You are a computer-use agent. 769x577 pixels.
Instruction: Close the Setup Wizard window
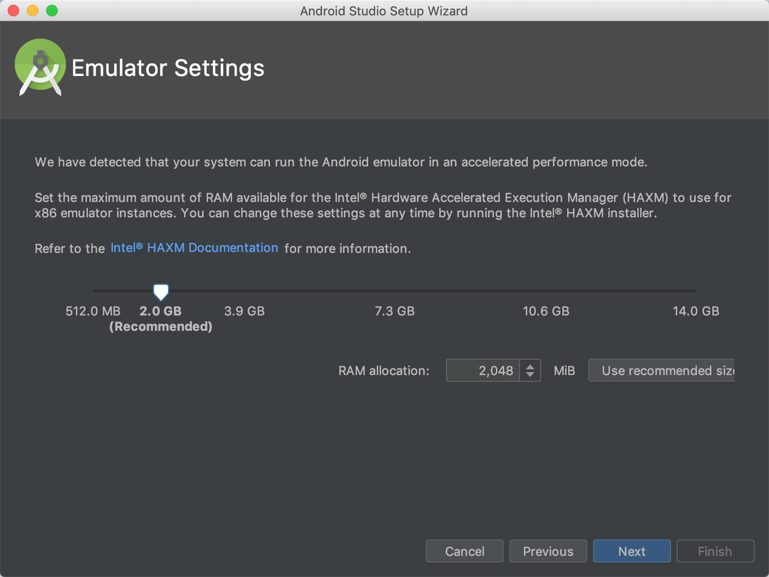click(x=13, y=11)
